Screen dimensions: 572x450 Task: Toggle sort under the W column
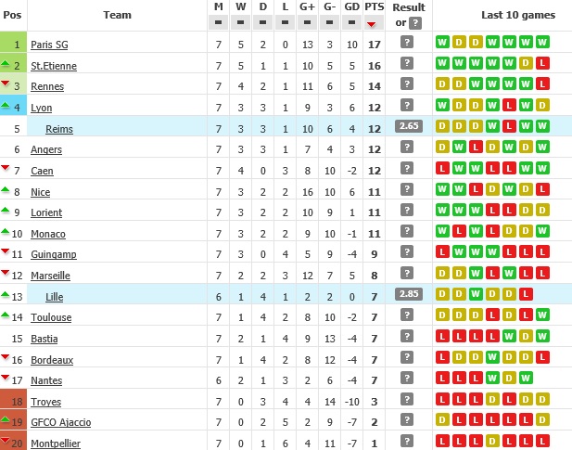(240, 22)
